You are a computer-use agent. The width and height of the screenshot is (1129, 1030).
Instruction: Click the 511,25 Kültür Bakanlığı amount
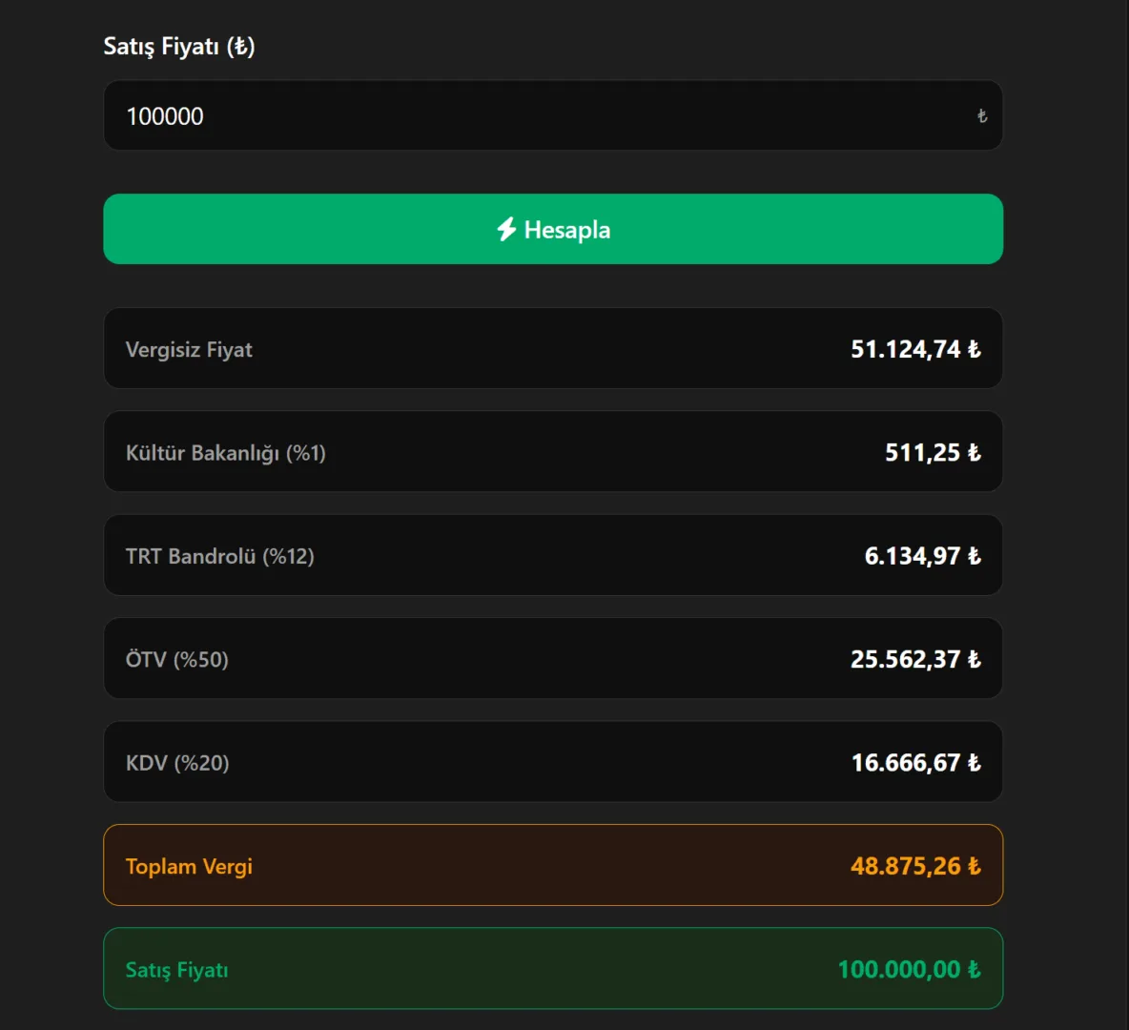(x=922, y=453)
